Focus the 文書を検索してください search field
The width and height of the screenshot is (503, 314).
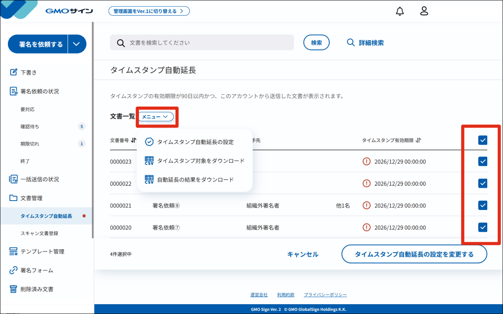coord(202,42)
